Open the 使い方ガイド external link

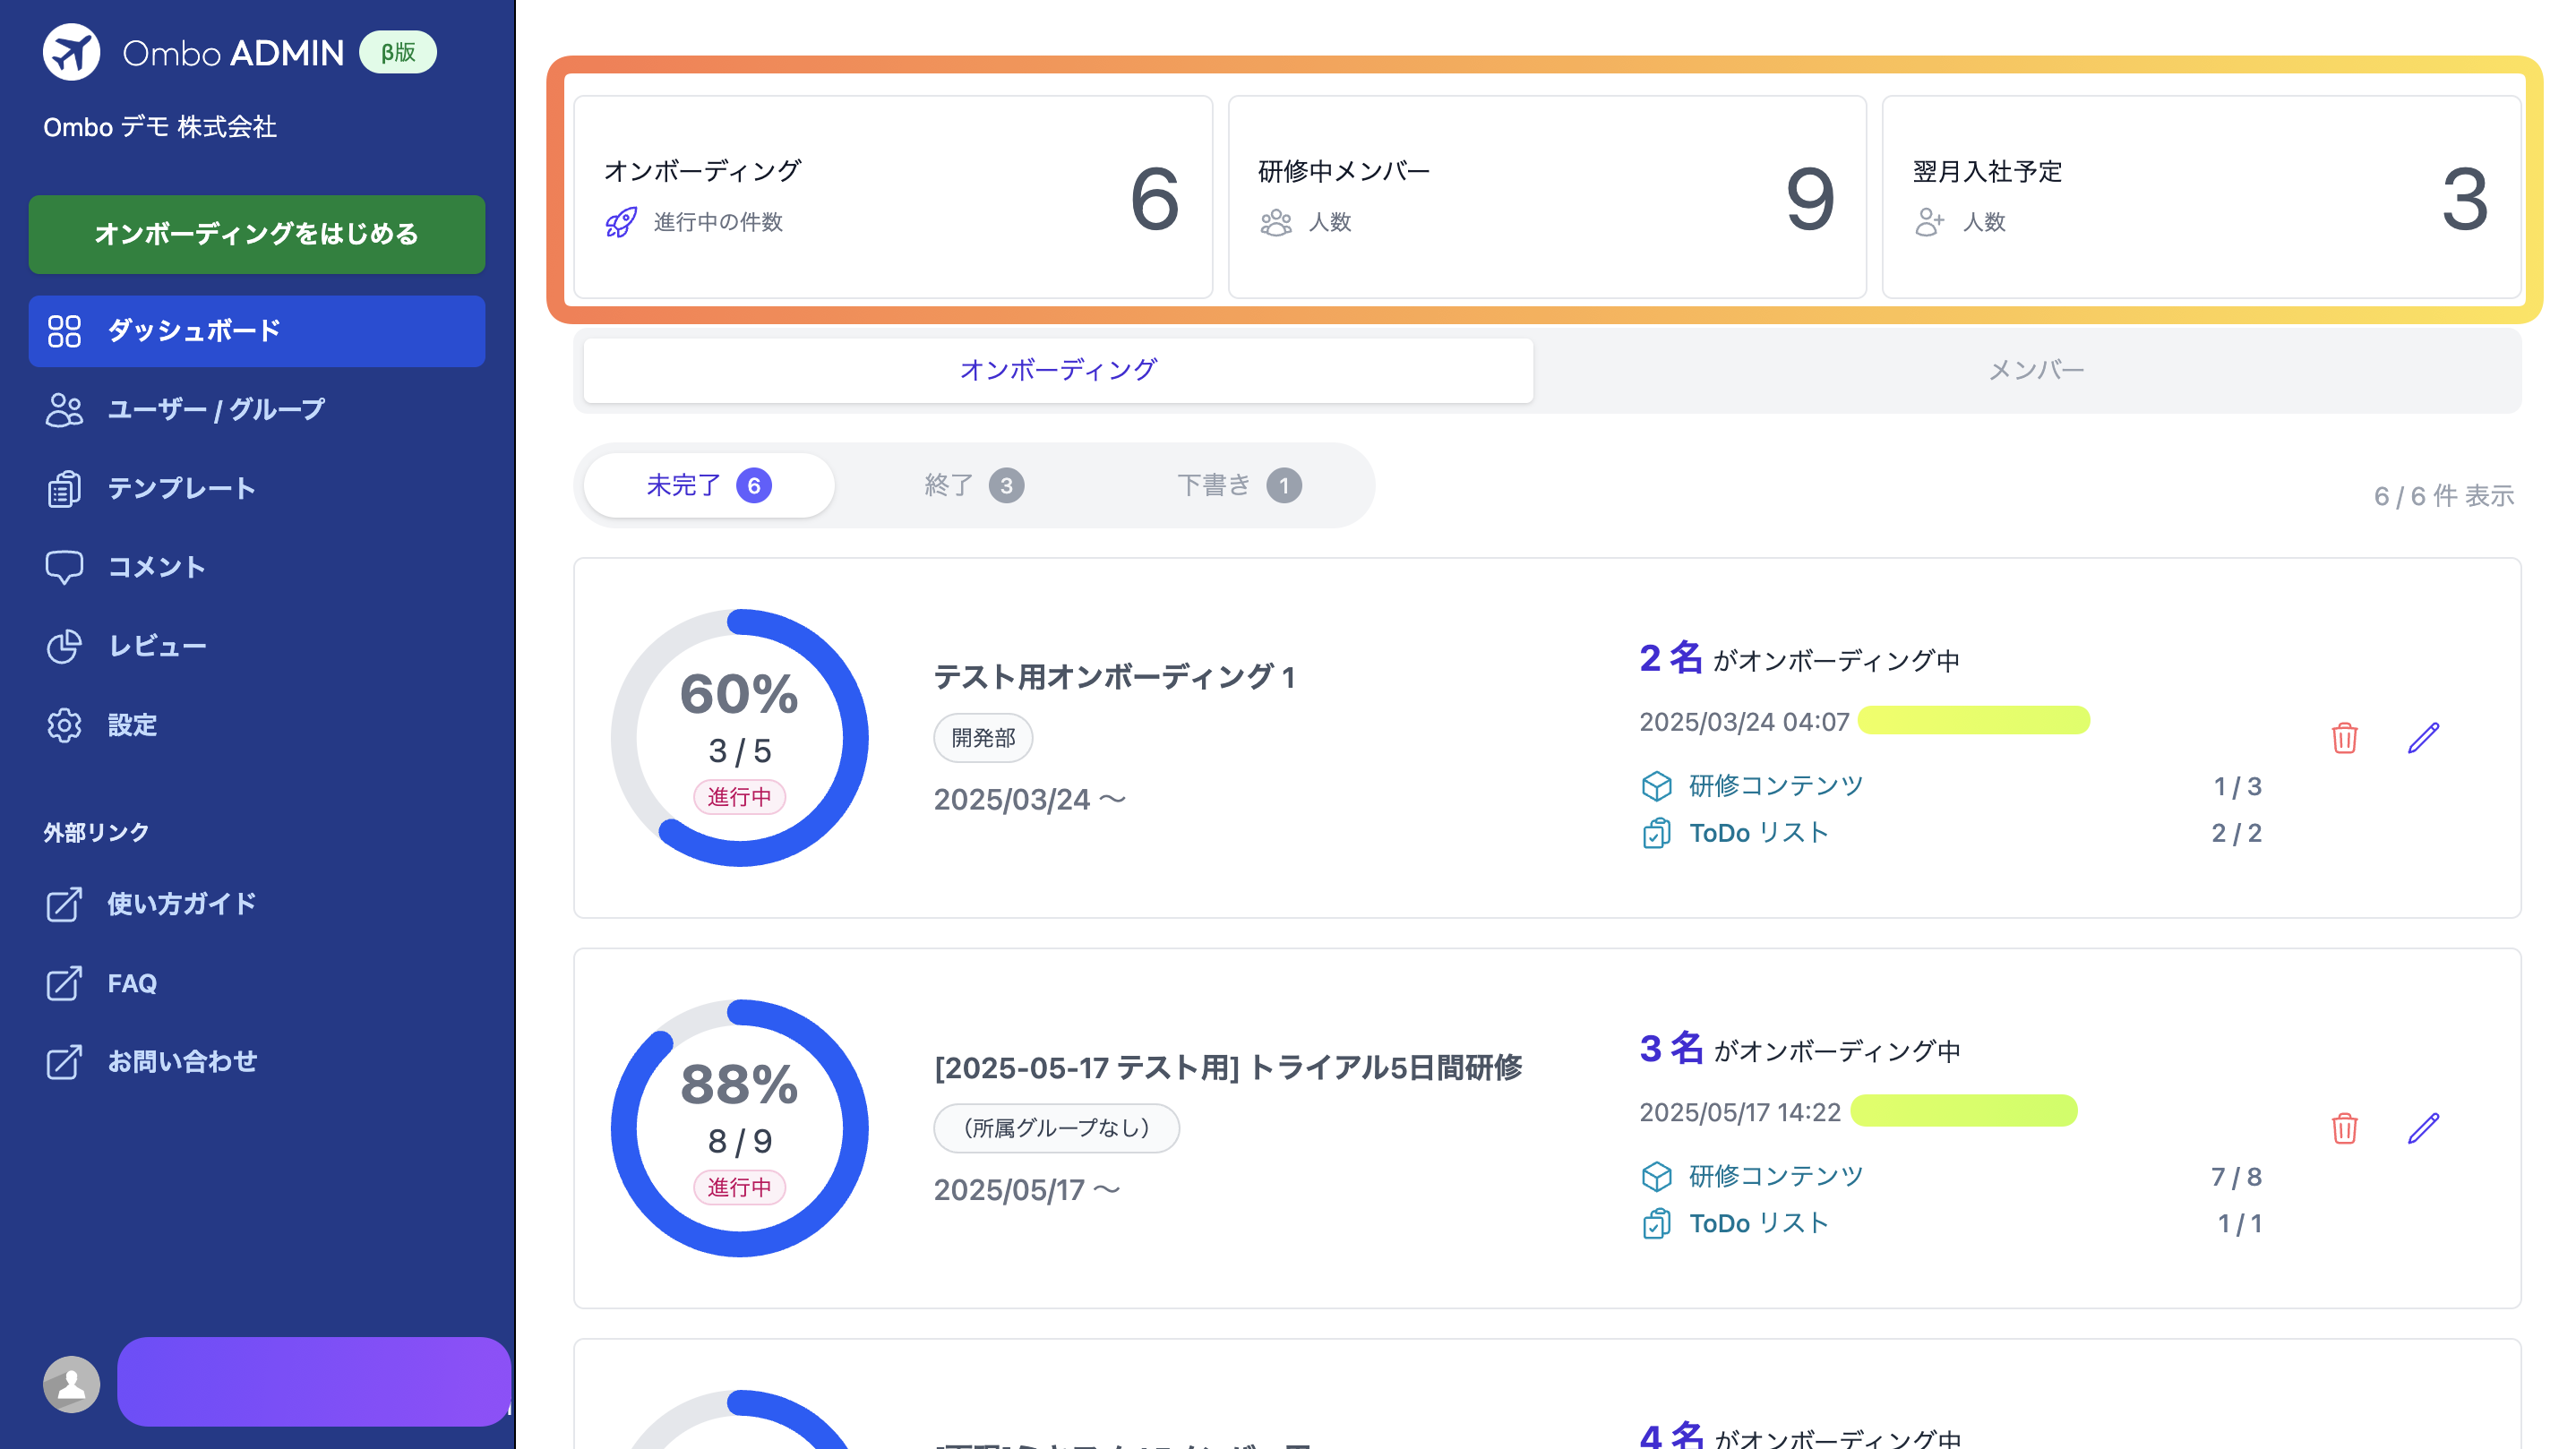pyautogui.click(x=257, y=904)
